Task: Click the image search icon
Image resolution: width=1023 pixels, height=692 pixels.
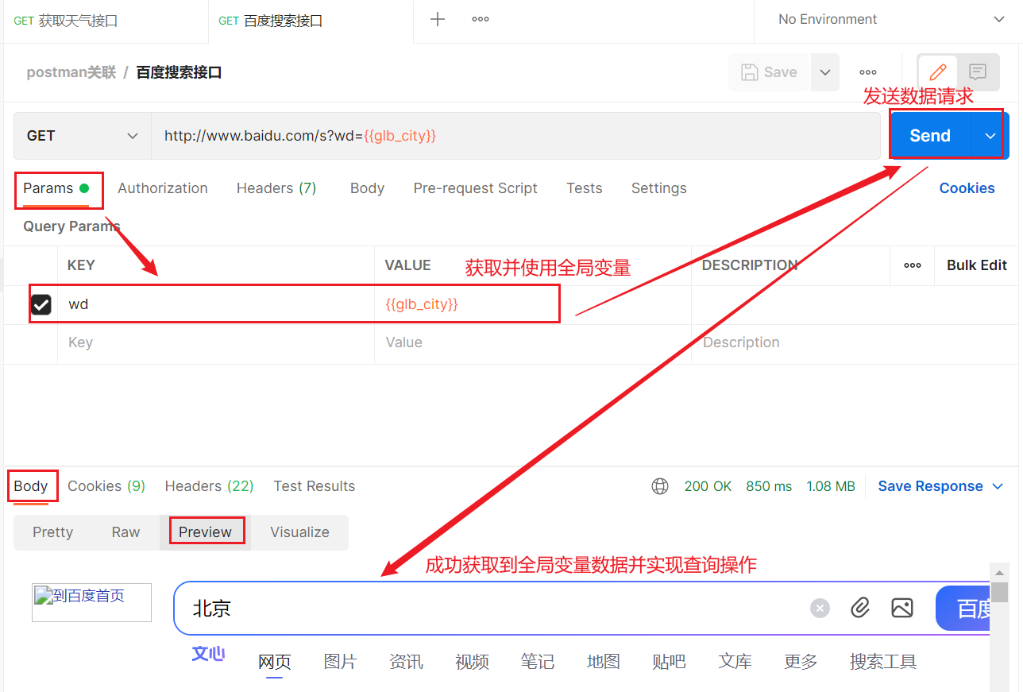Action: click(901, 609)
